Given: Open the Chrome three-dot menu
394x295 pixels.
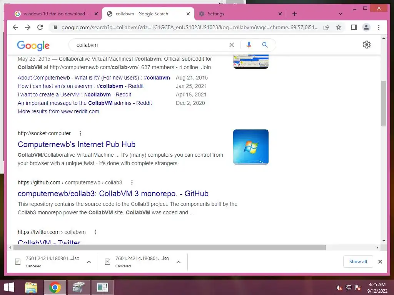Looking at the screenshot, I should [379, 27].
